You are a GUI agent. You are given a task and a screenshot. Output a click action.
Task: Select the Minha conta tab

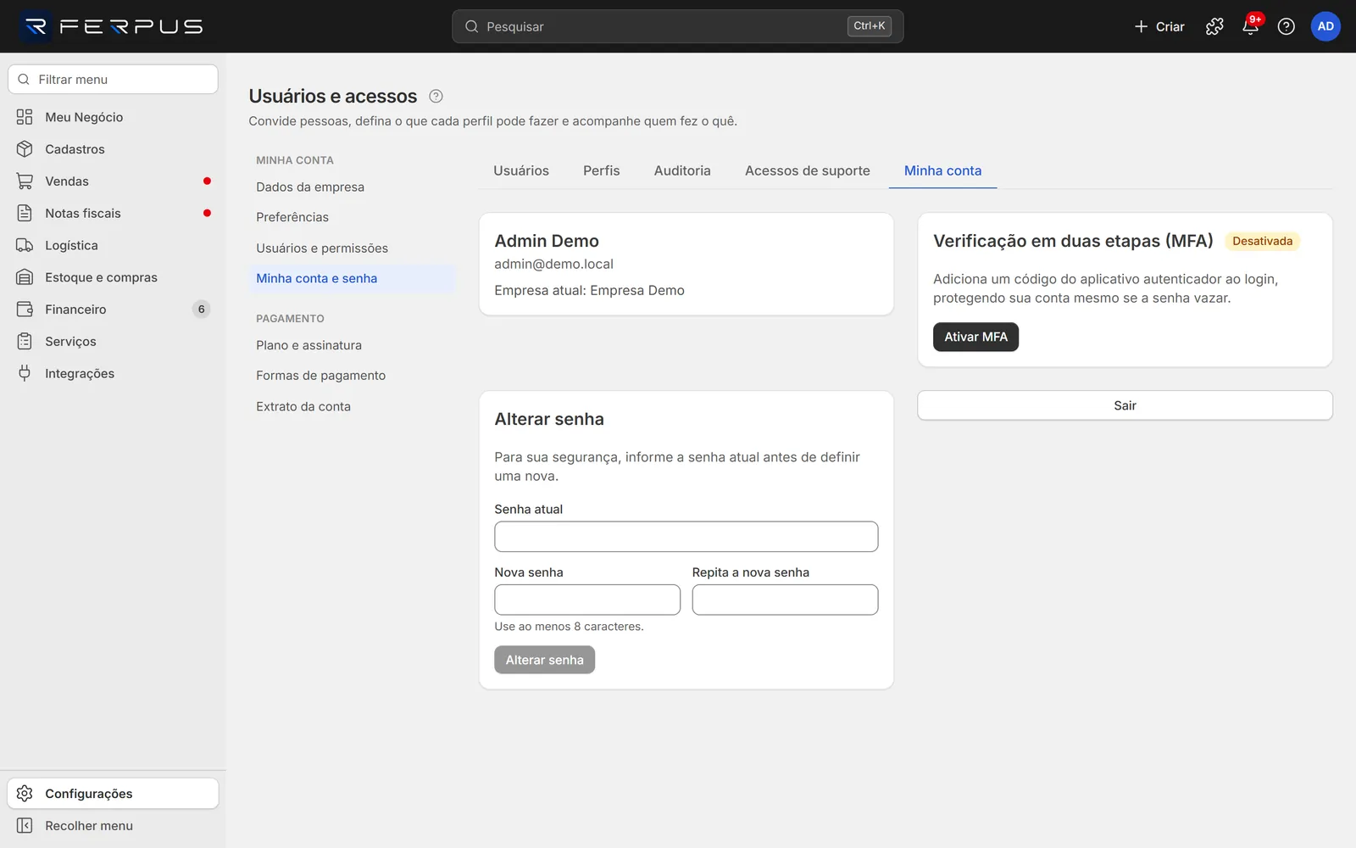(942, 170)
